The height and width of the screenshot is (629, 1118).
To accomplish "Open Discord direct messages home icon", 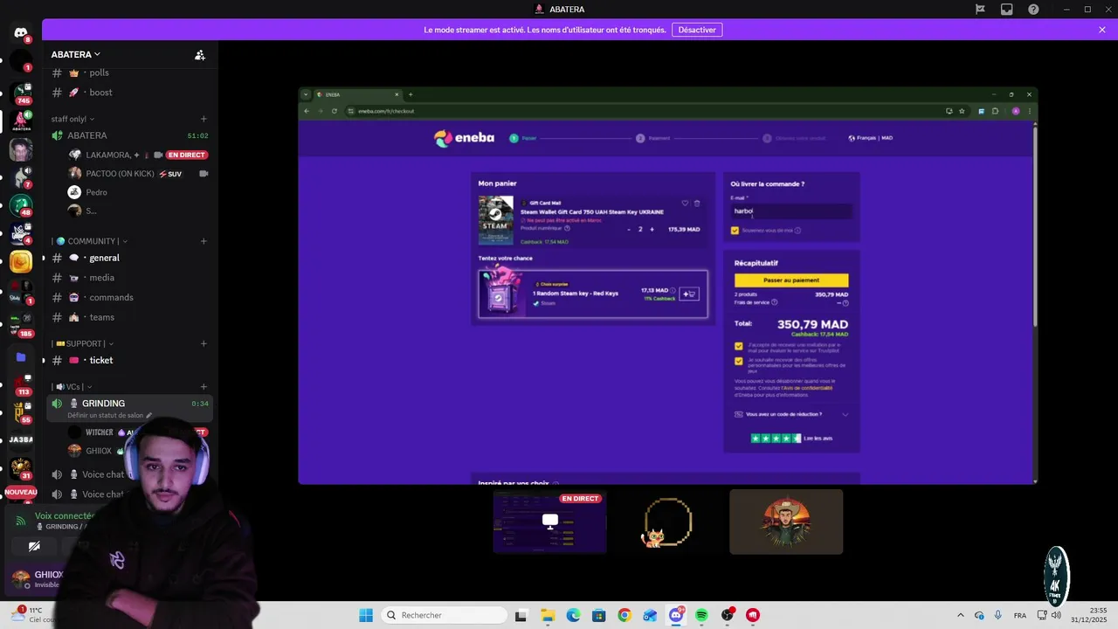I will [21, 32].
